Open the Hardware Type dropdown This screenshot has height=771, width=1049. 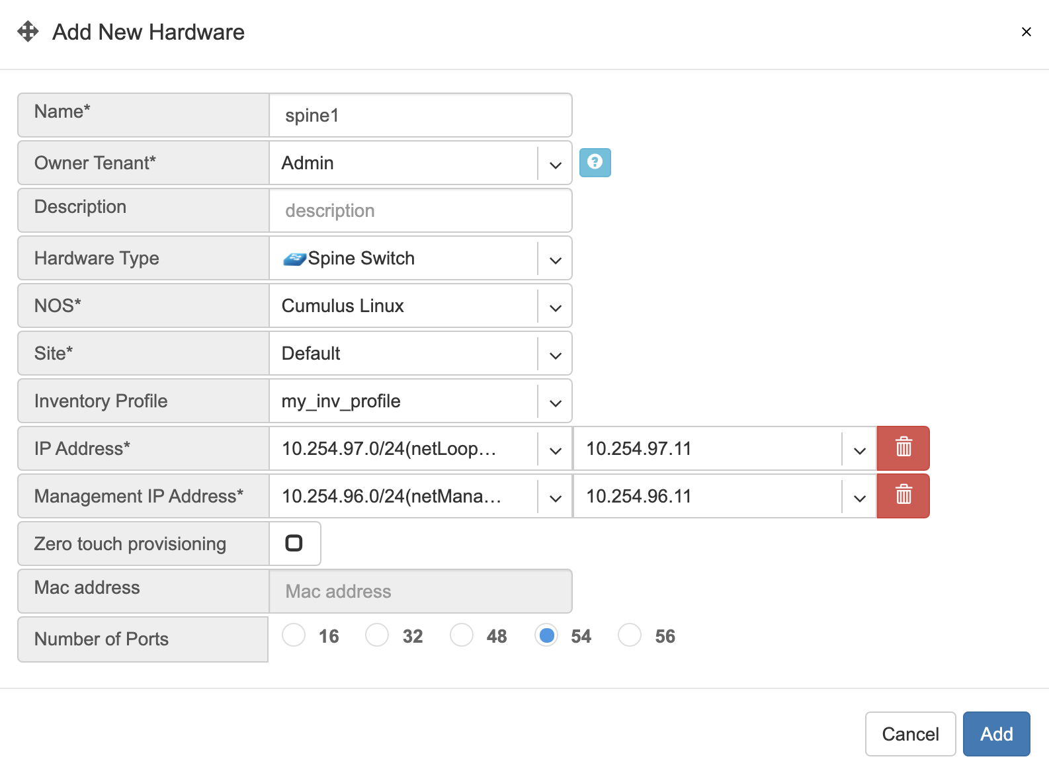[556, 259]
